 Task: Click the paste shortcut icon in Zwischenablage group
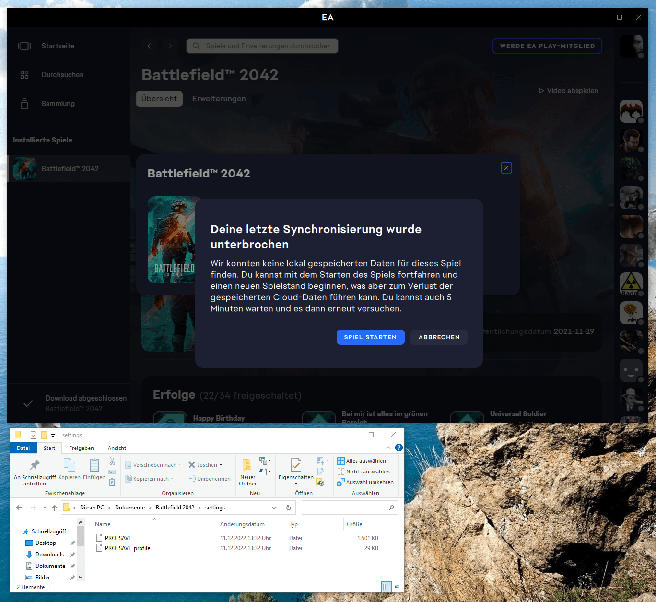(x=112, y=482)
